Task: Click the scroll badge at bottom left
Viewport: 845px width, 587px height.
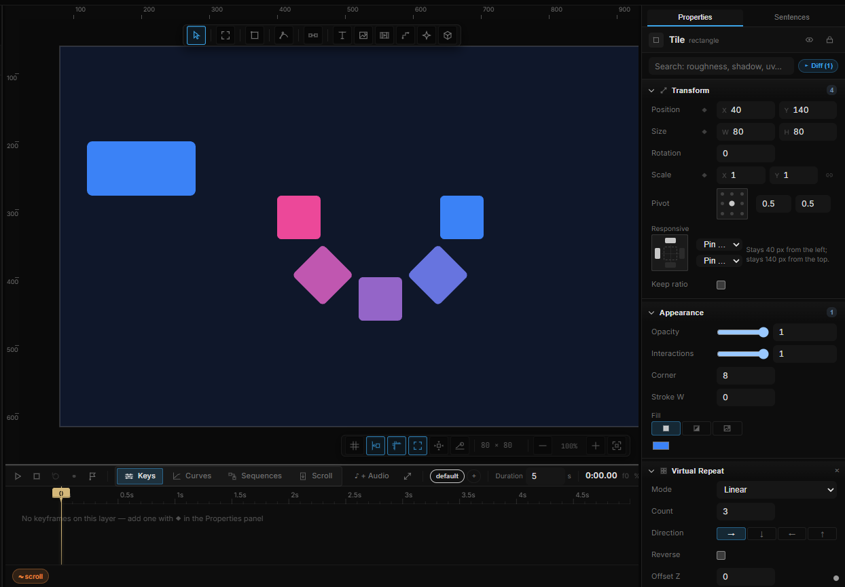Action: pyautogui.click(x=31, y=577)
